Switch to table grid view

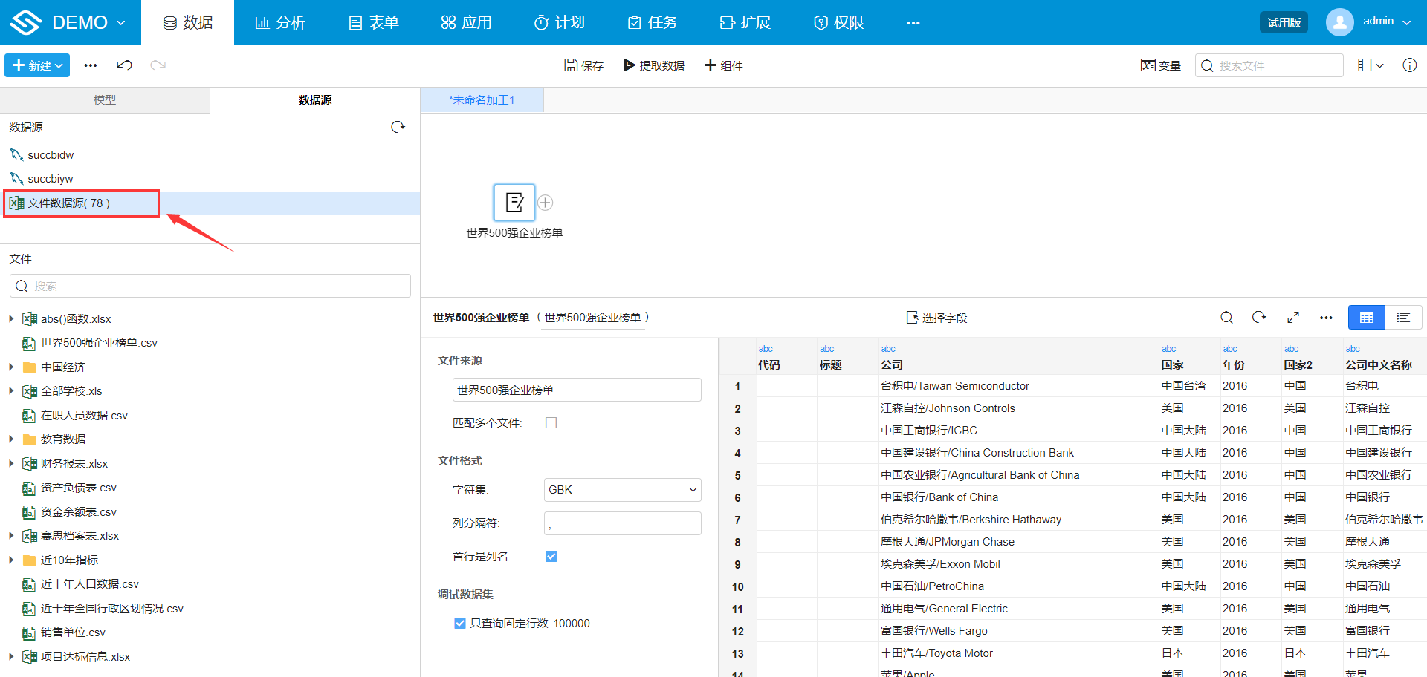coord(1366,318)
